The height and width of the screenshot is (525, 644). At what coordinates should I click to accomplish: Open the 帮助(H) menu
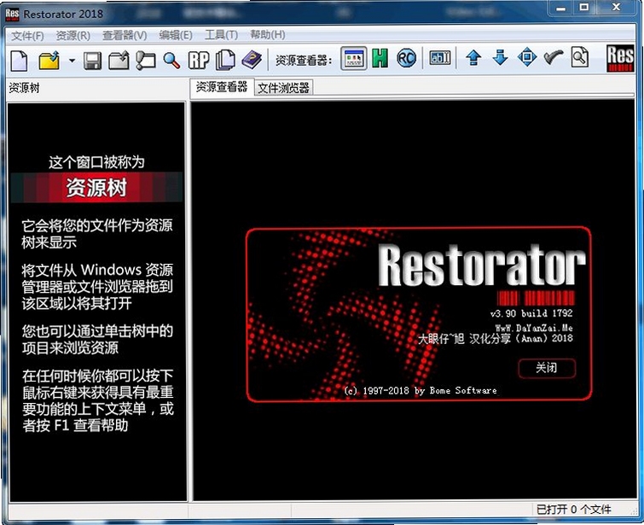pos(268,34)
